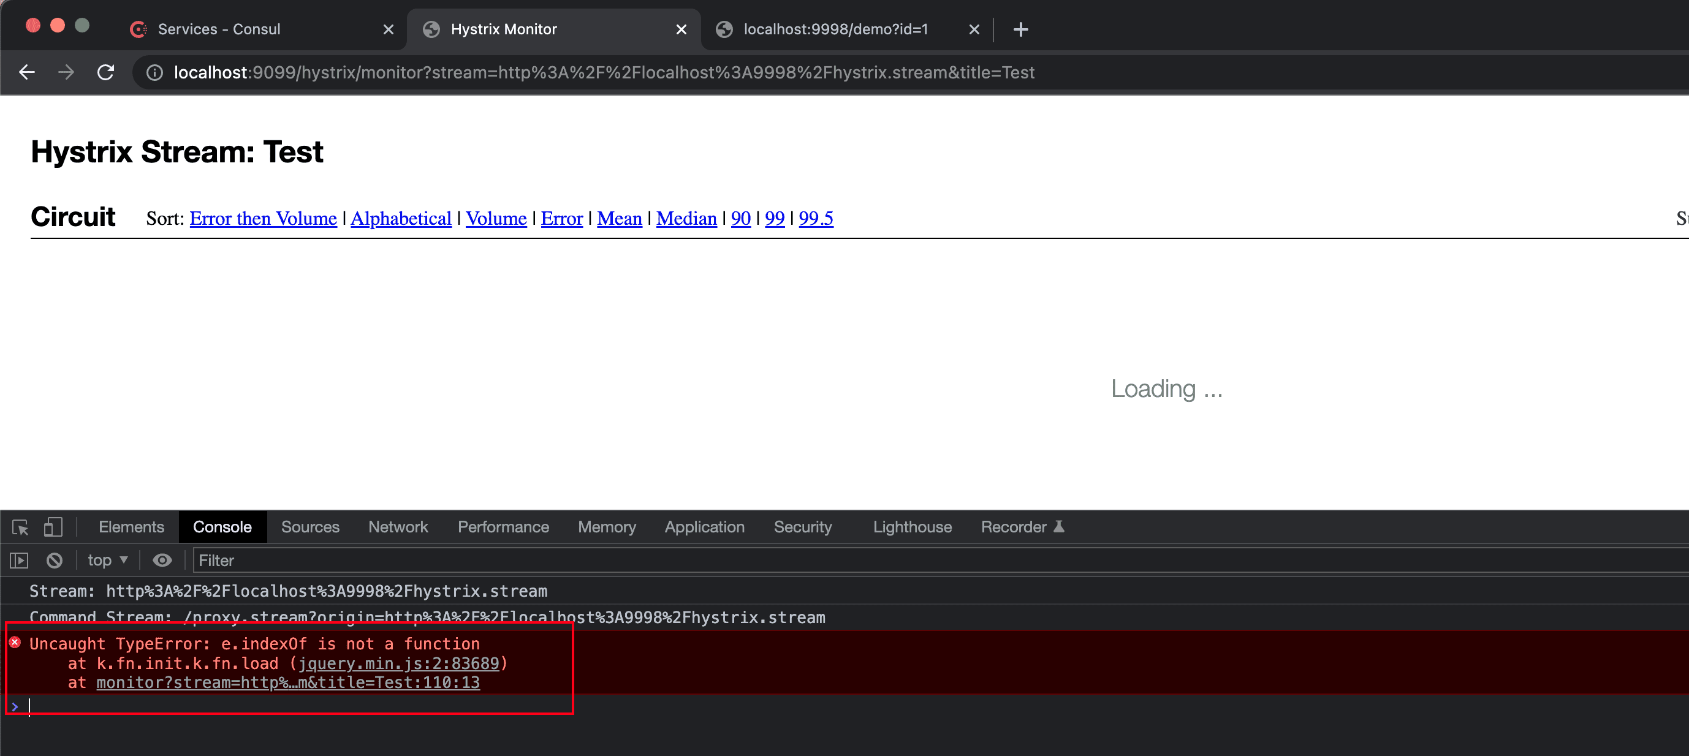
Task: Sort circuits by Mean
Action: 620,218
